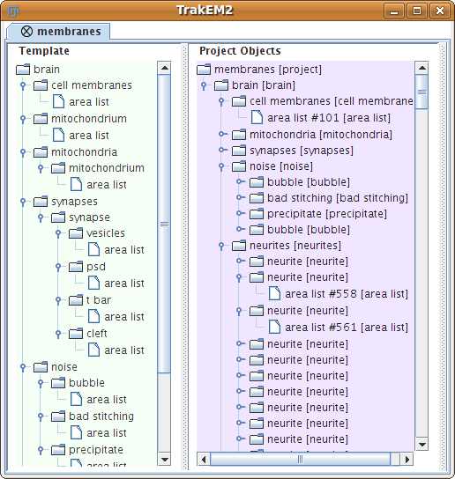Expand the precipitate [precipitate] node
Viewport: 455px width, 479px height.
[x=241, y=214]
